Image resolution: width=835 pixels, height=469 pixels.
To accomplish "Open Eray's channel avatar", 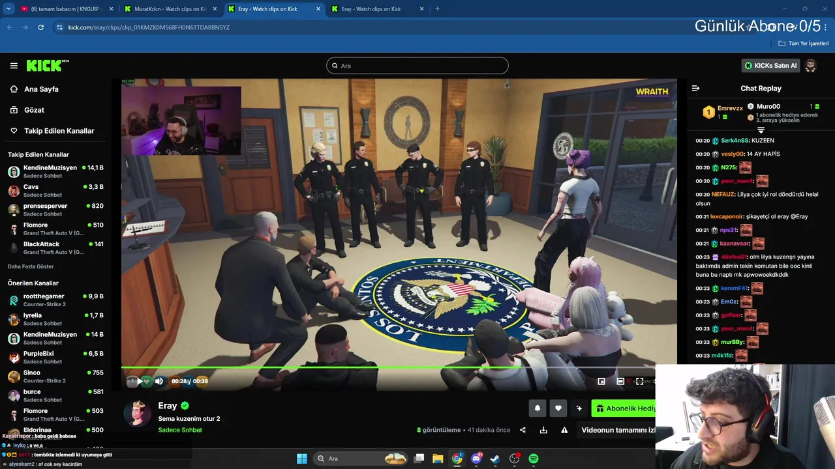I will (x=138, y=413).
